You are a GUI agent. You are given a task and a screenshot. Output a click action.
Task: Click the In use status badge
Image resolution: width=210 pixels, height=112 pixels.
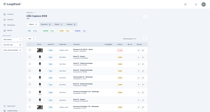(120, 50)
